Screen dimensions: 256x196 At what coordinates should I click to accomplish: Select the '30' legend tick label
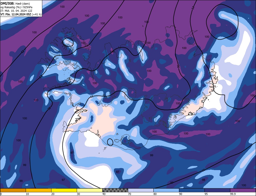coord(78,194)
